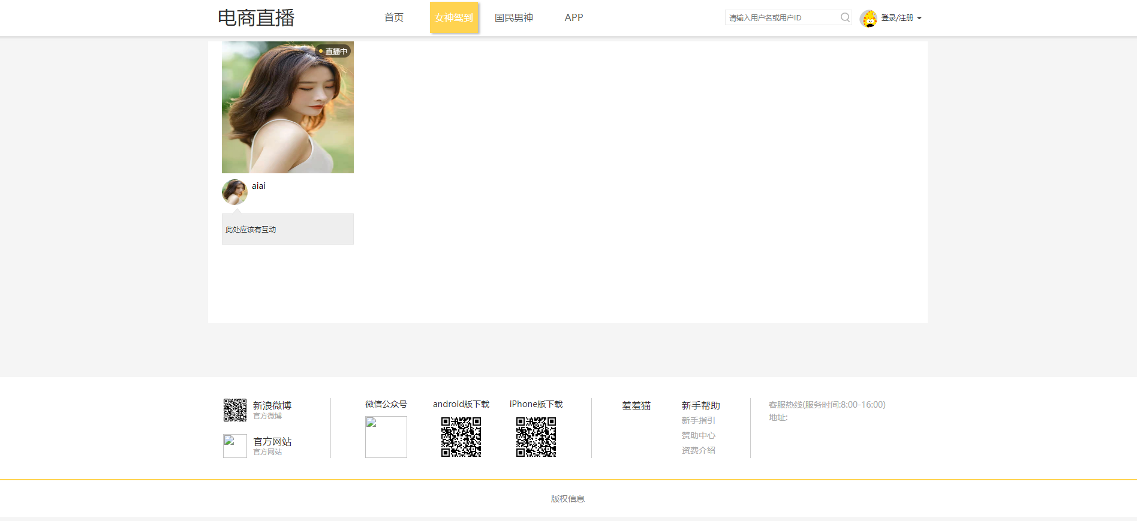The image size is (1137, 521).
Task: Go to the 国民男神 tab
Action: [x=514, y=18]
